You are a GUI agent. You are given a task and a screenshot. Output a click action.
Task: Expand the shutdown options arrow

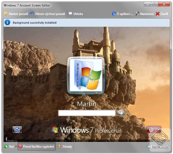pos(159,130)
